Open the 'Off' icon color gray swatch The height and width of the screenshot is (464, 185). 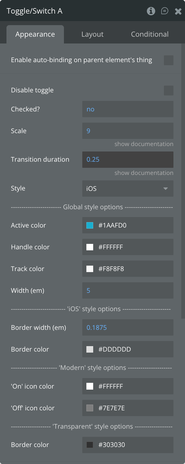(x=90, y=408)
